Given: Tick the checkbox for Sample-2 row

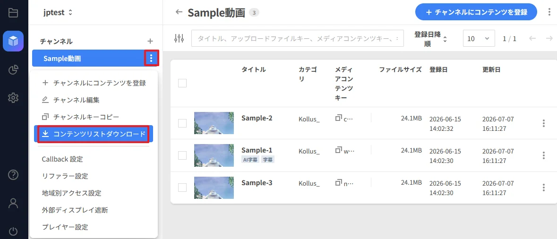Looking at the screenshot, I should (x=182, y=123).
